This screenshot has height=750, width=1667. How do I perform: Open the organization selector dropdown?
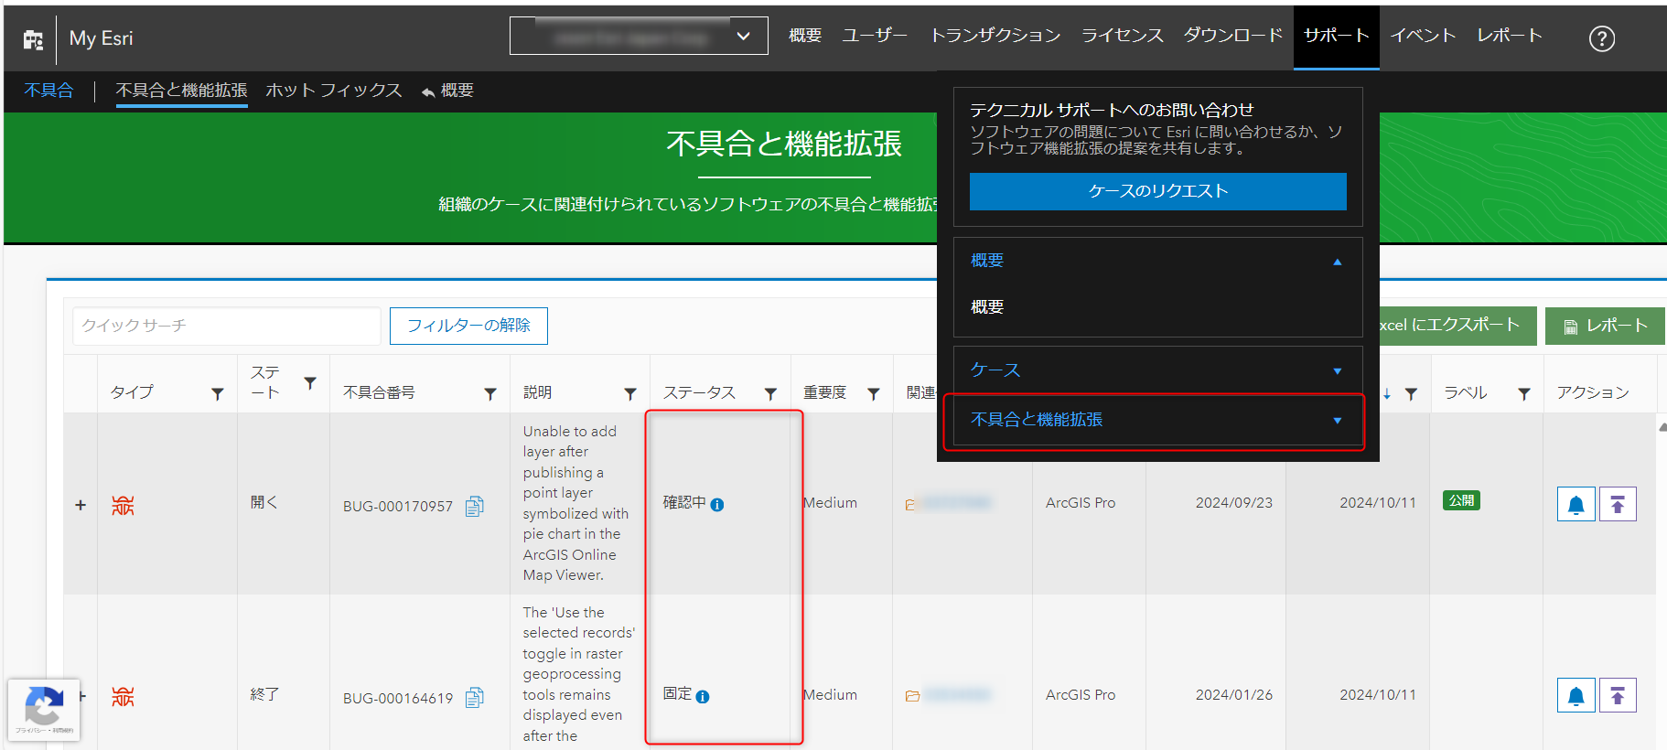point(639,37)
